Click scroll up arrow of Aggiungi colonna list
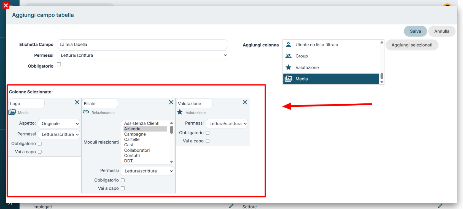 pyautogui.click(x=382, y=42)
